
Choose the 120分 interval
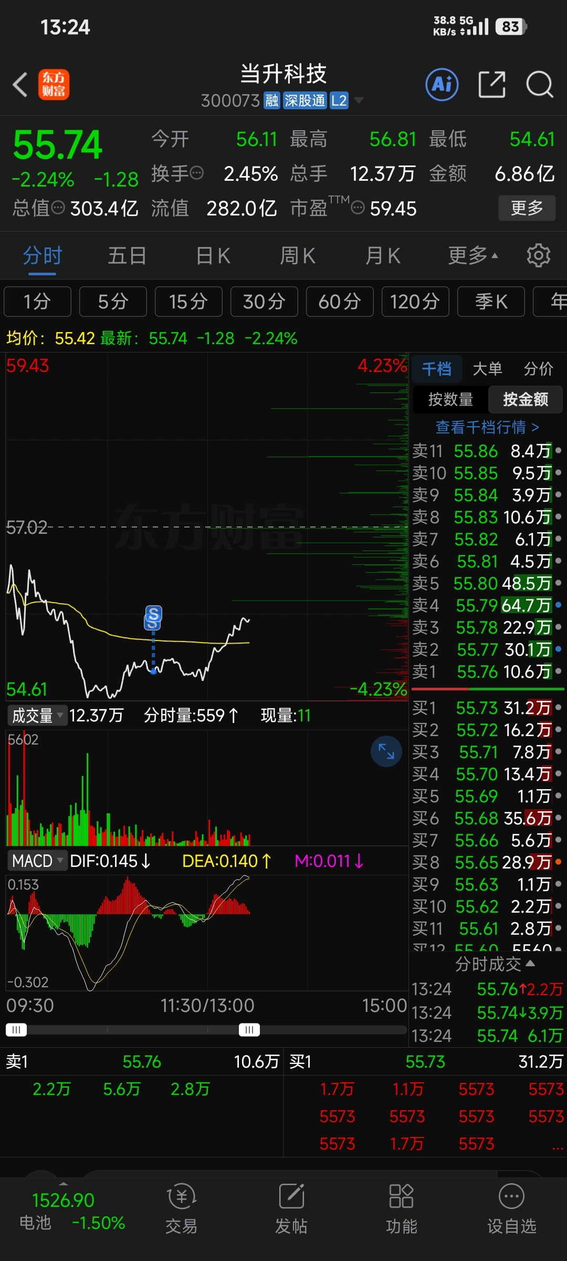(415, 302)
